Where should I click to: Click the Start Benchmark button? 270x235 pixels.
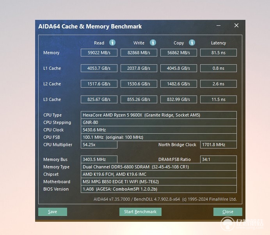(140, 212)
